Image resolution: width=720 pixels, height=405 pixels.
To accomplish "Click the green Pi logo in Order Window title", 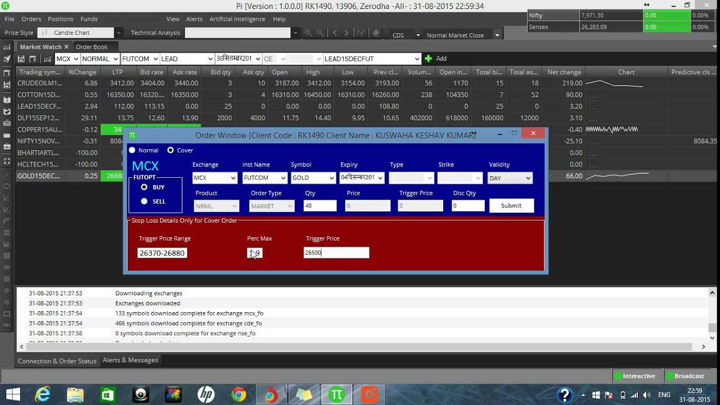I will pos(132,135).
